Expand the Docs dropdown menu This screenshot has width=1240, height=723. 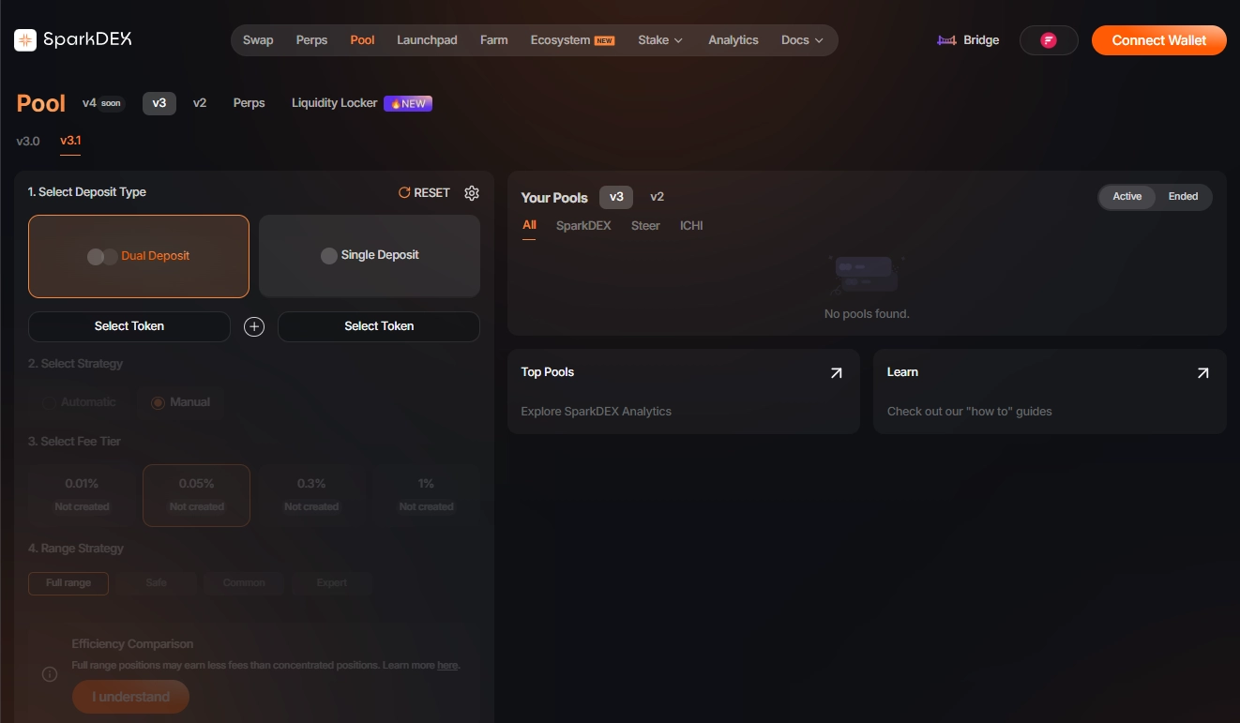[802, 40]
